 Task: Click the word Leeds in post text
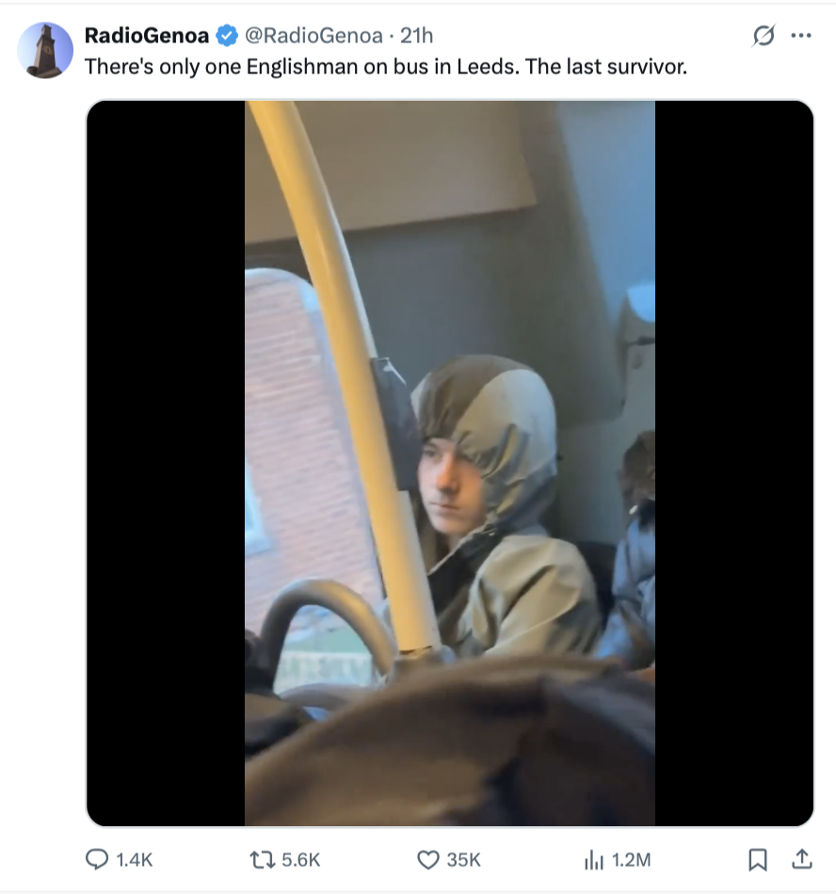pyautogui.click(x=490, y=67)
